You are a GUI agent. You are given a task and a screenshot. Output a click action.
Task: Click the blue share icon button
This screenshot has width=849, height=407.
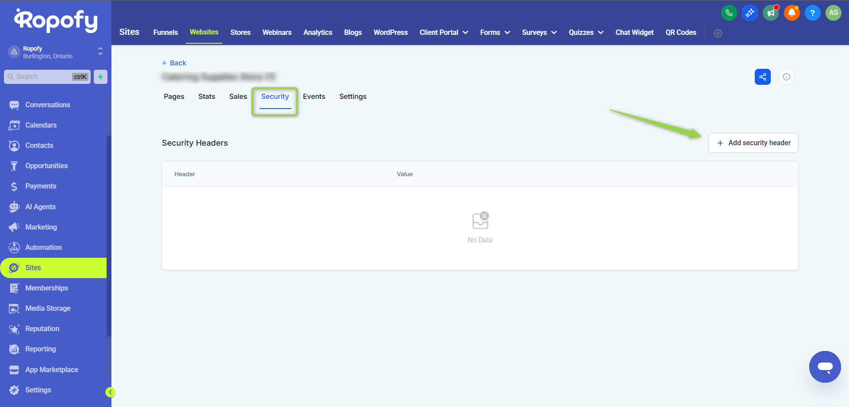tap(762, 77)
